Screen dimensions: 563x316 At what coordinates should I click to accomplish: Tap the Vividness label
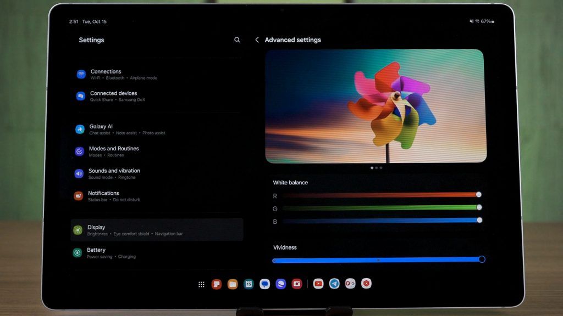click(285, 247)
